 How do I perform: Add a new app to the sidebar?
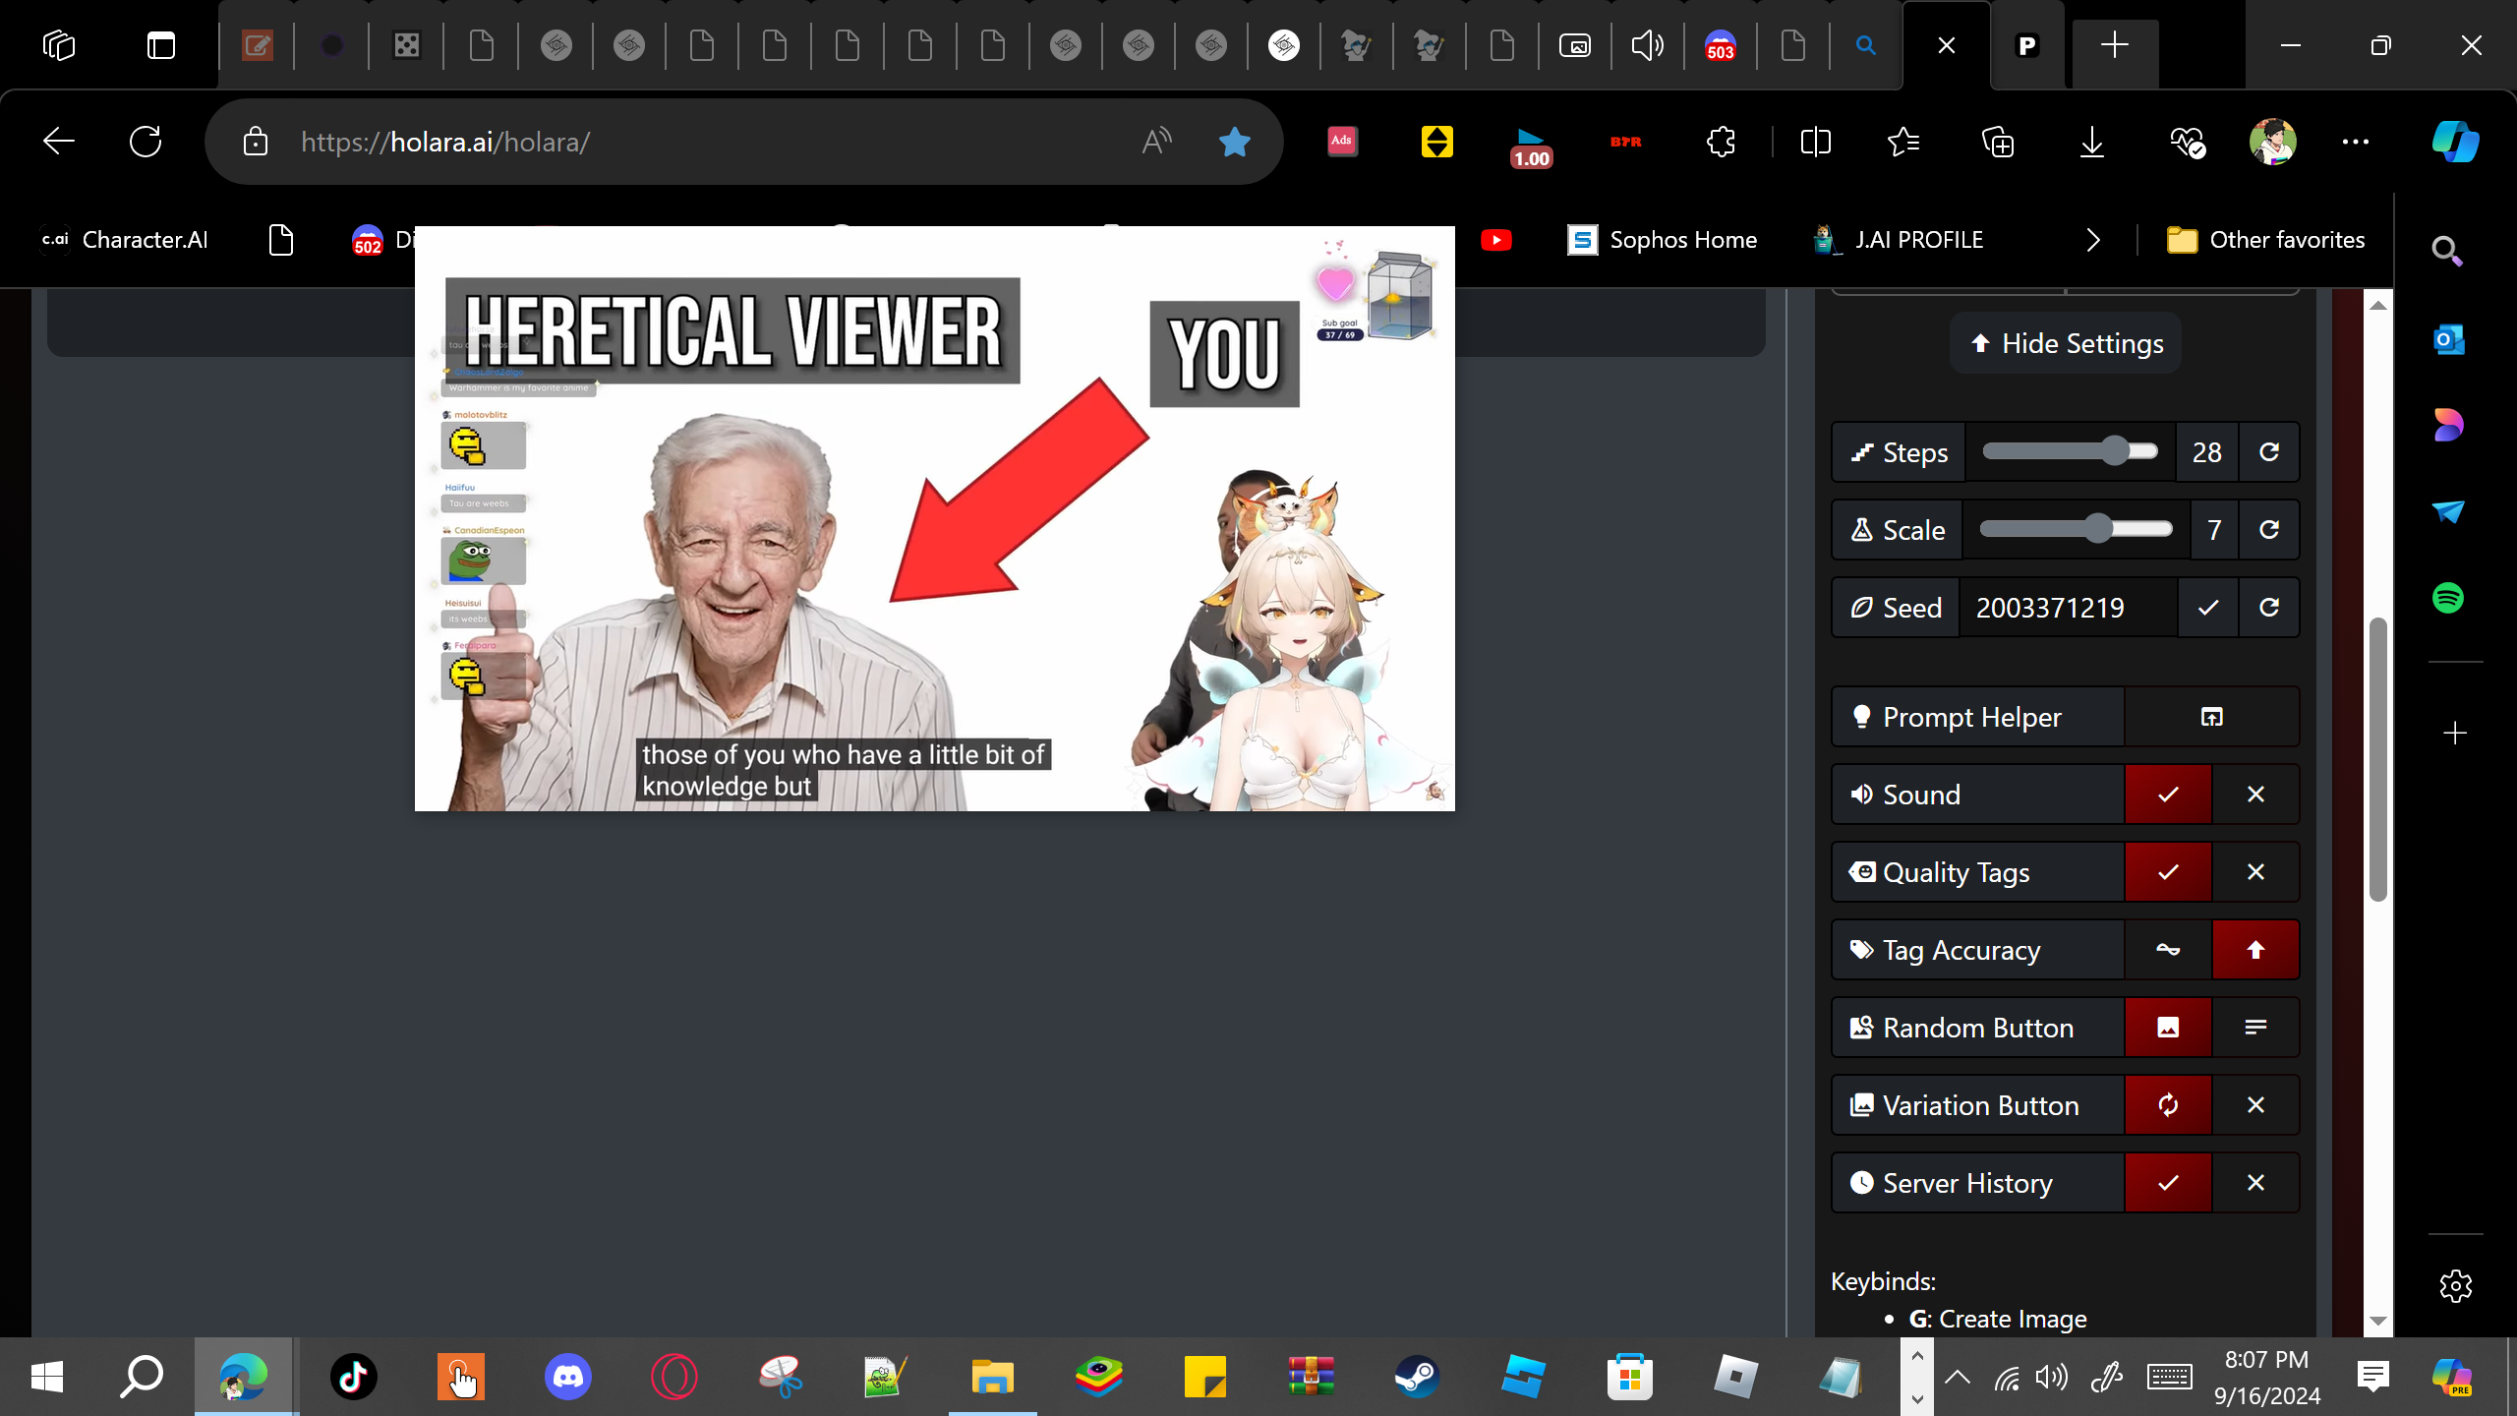click(x=2455, y=733)
